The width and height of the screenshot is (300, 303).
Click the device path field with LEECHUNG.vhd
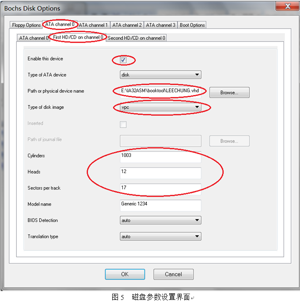tap(160, 92)
